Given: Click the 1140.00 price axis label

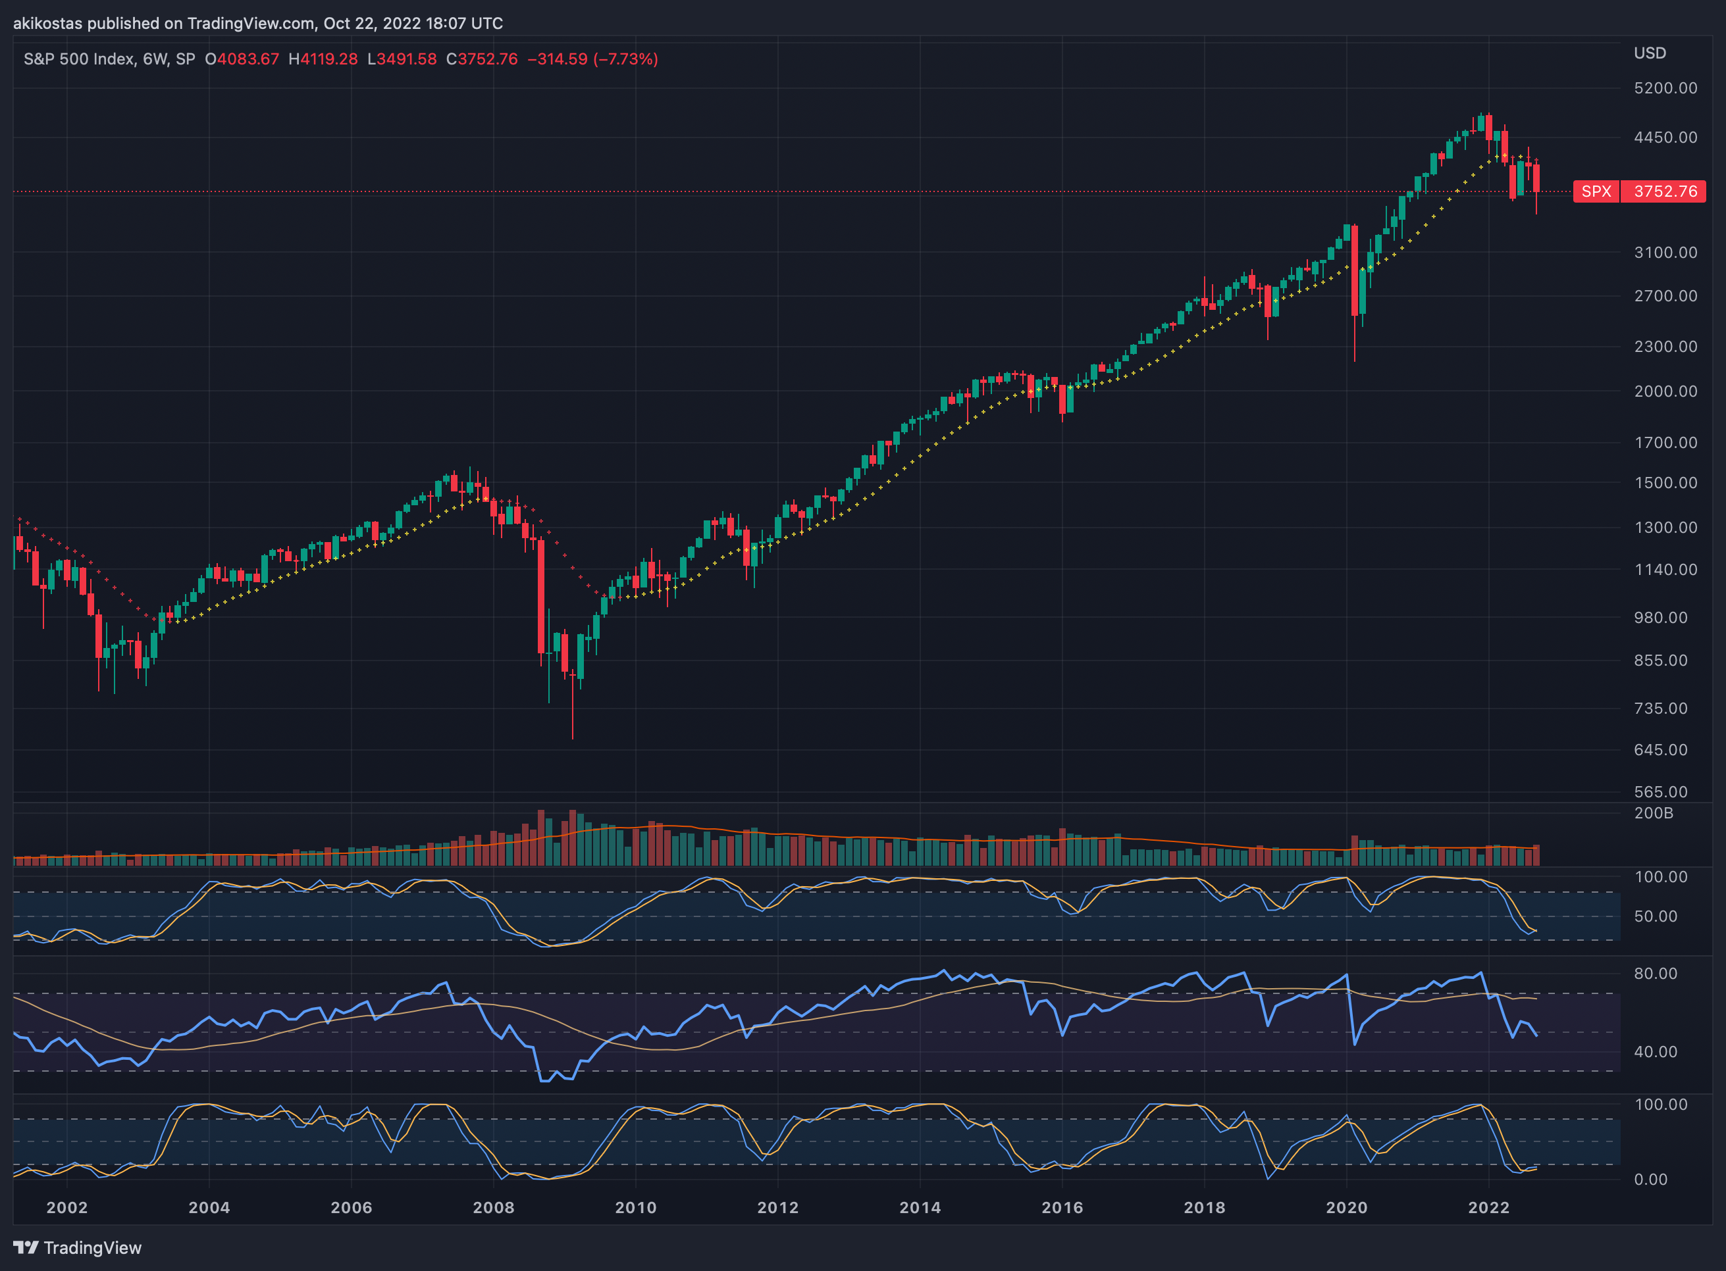Looking at the screenshot, I should [1665, 570].
